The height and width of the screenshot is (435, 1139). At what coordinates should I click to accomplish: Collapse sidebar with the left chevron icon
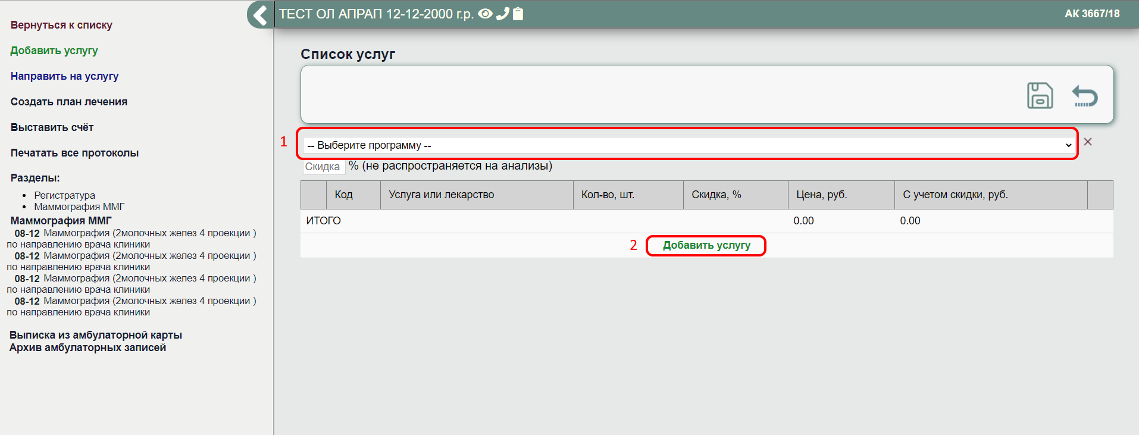coord(260,14)
